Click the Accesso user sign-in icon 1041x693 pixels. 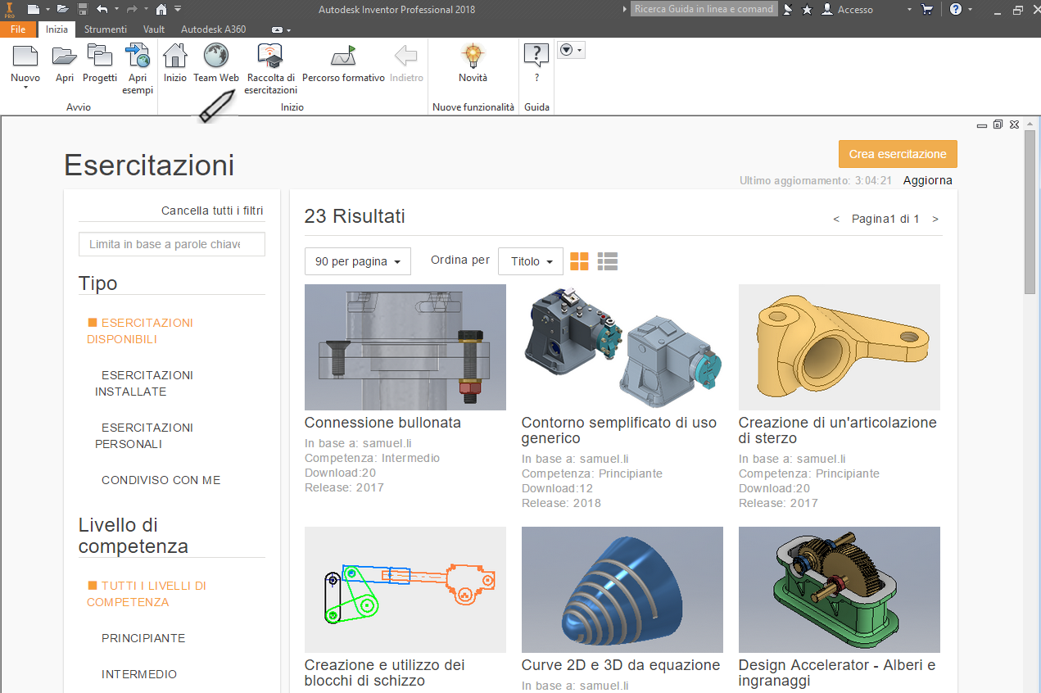tap(827, 10)
